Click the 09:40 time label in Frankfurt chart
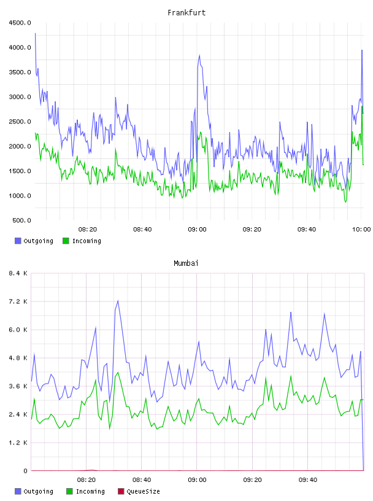The width and height of the screenshot is (373, 501). [x=307, y=230]
